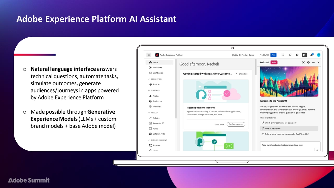Screen dimensions: 334x188
Task: Open Audiences in the sidebar
Action: click(157, 101)
